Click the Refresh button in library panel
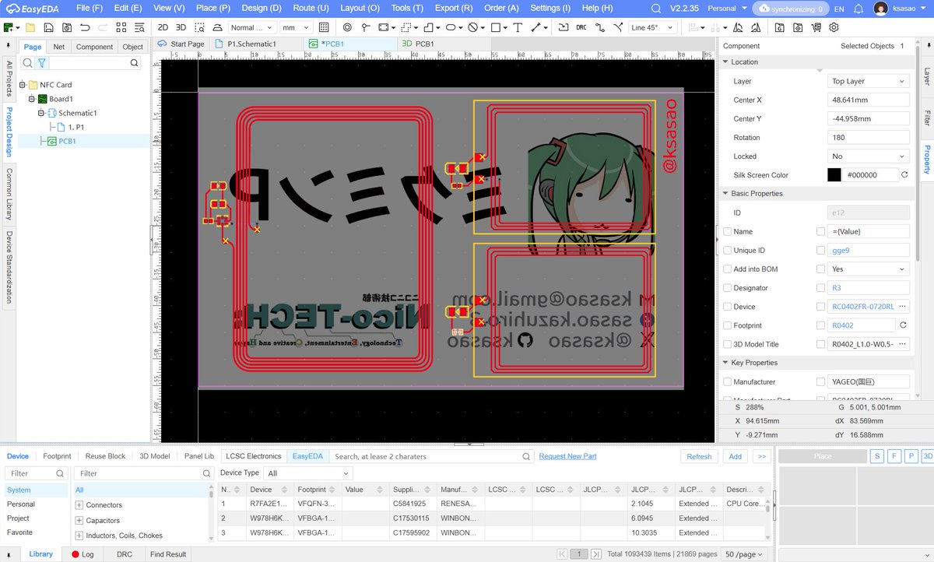The height and width of the screenshot is (562, 934). pos(699,456)
